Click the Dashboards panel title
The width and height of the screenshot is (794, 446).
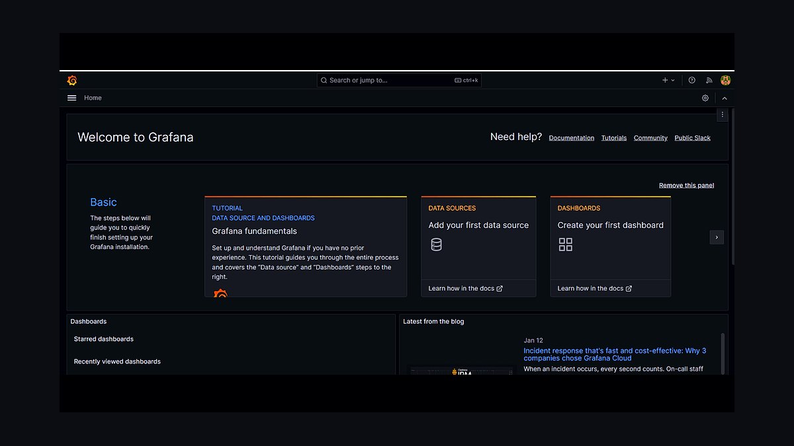coord(89,322)
